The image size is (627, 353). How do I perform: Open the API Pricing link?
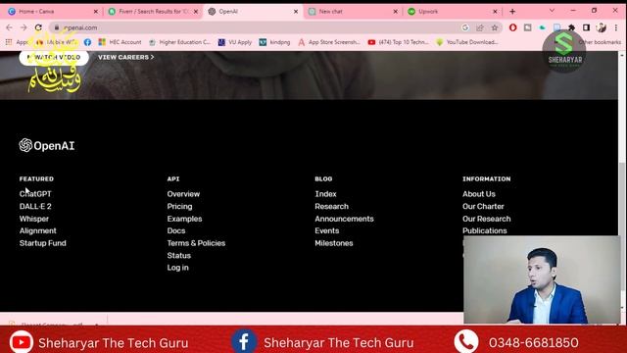click(179, 206)
